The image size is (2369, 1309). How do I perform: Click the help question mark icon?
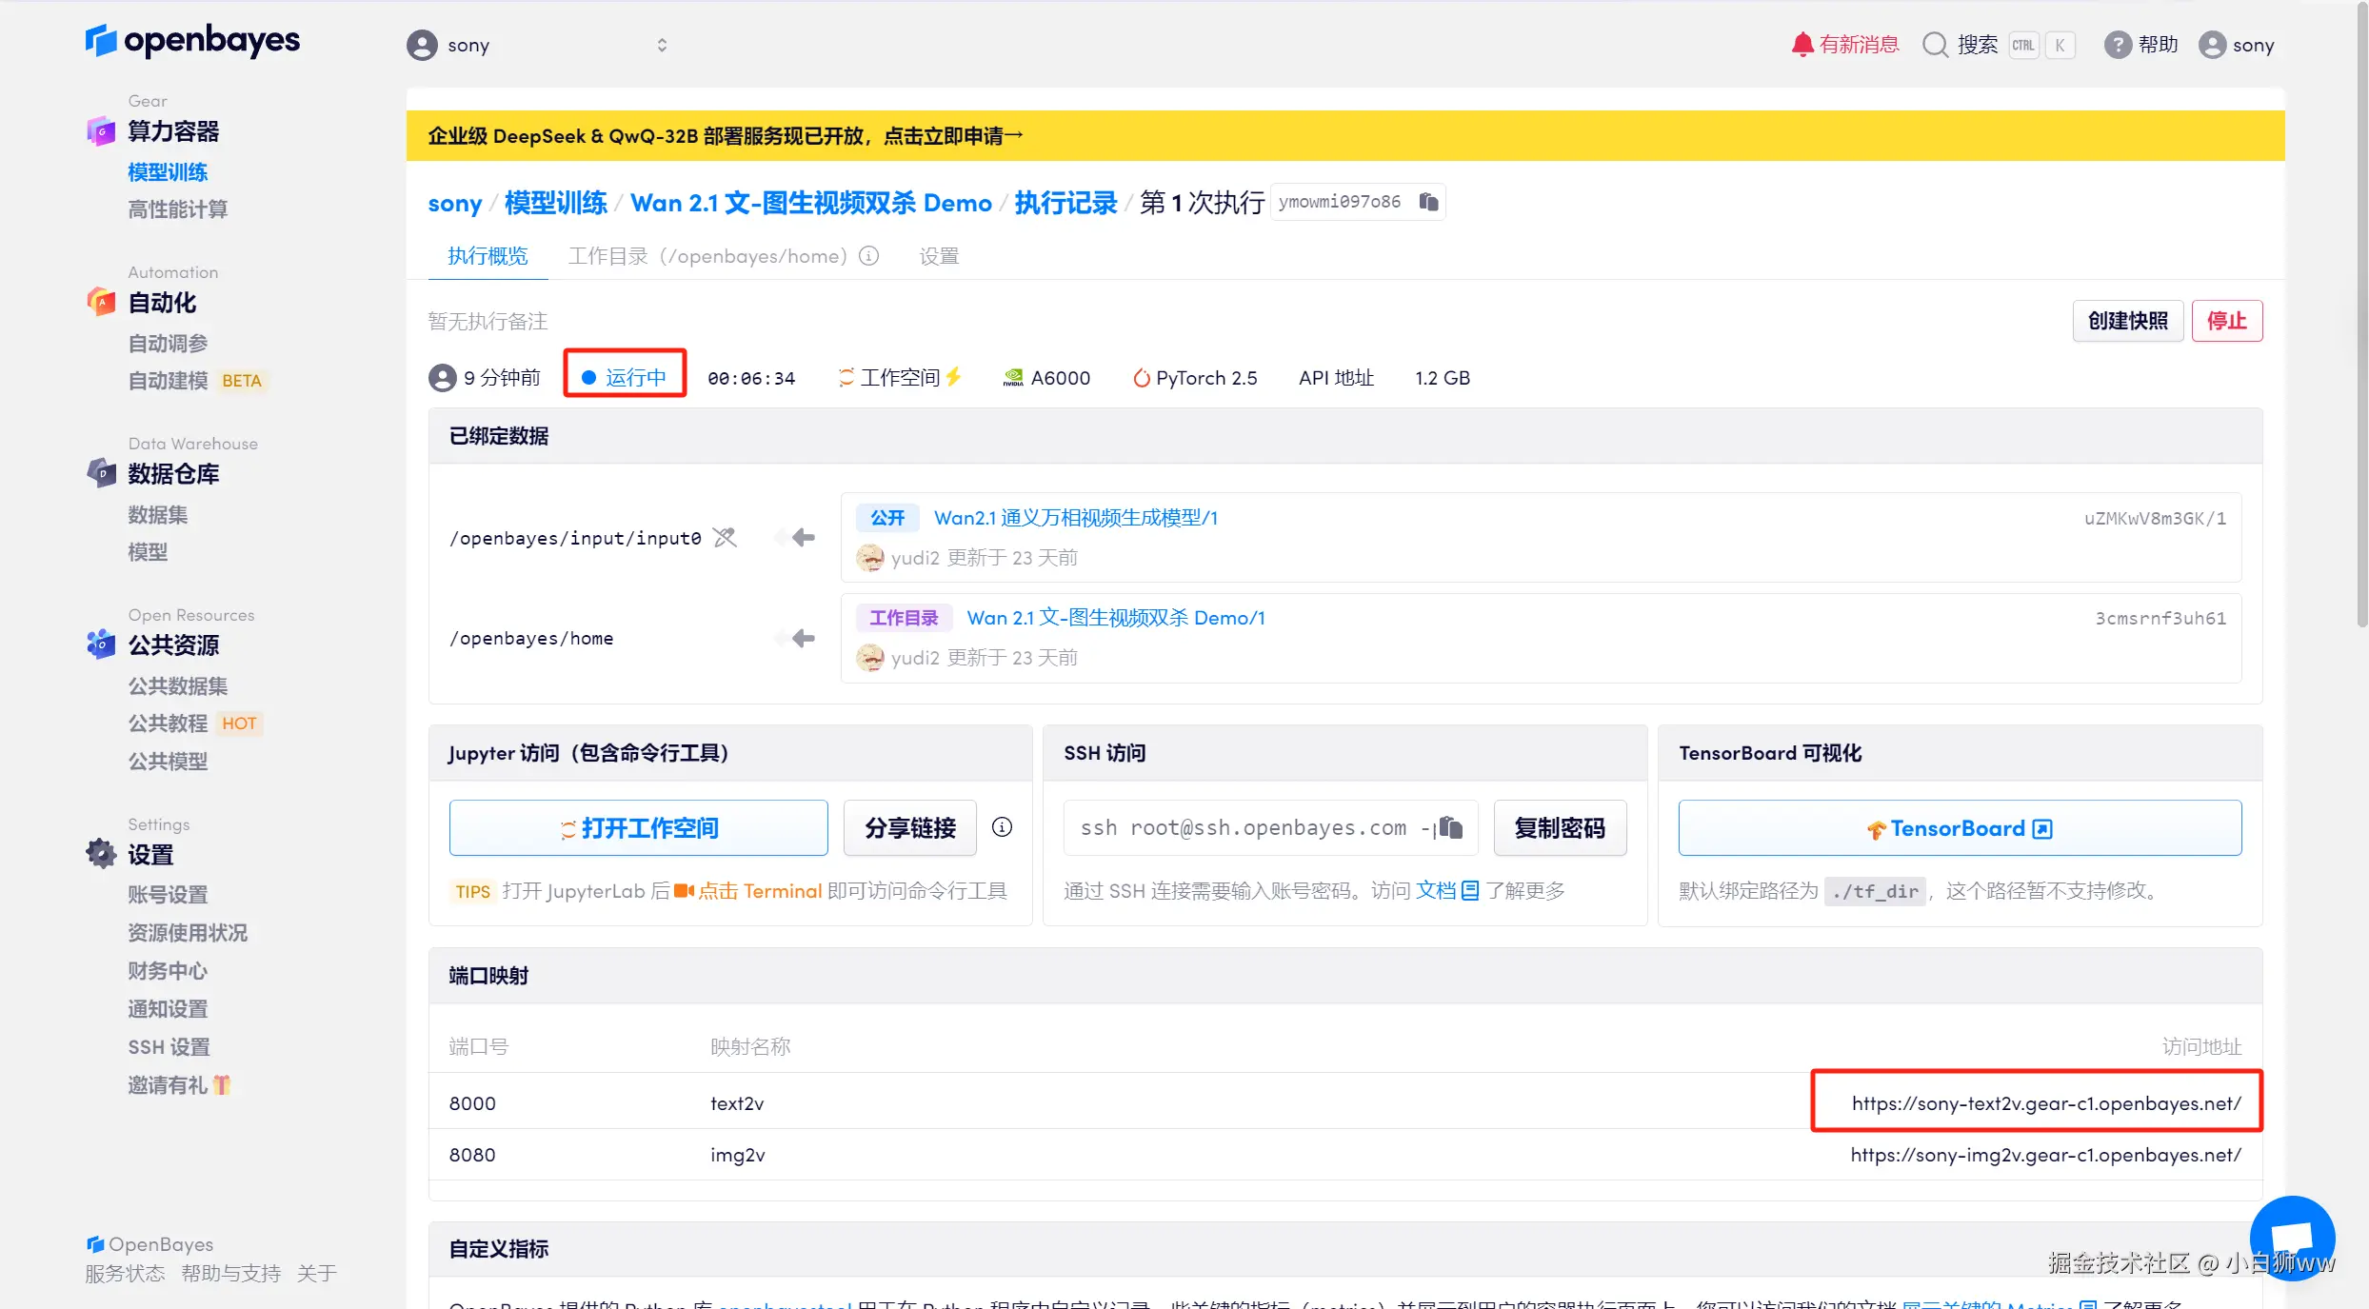[x=2117, y=45]
